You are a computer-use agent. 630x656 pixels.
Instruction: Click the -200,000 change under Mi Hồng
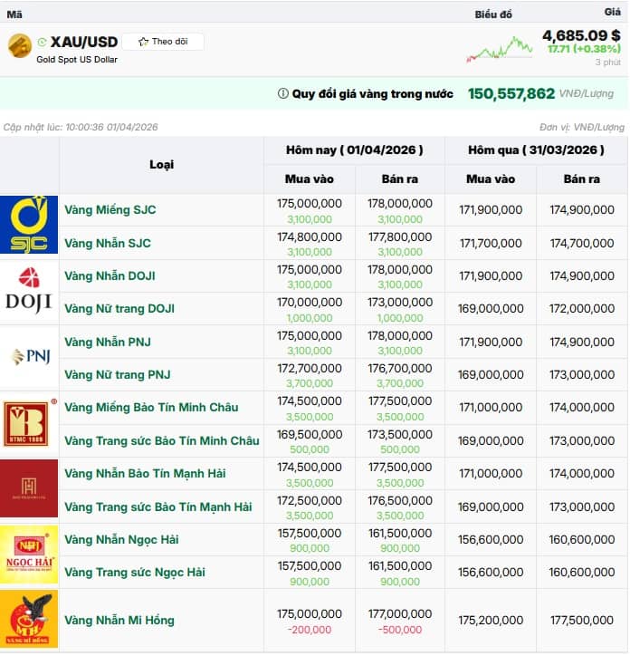click(310, 630)
